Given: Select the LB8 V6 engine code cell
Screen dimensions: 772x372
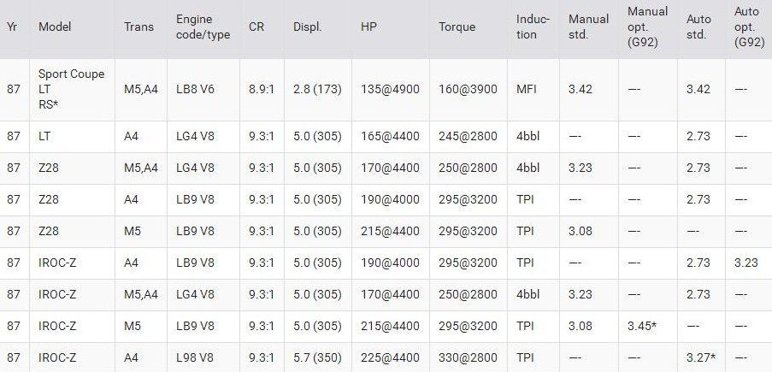Looking at the screenshot, I should [x=195, y=89].
